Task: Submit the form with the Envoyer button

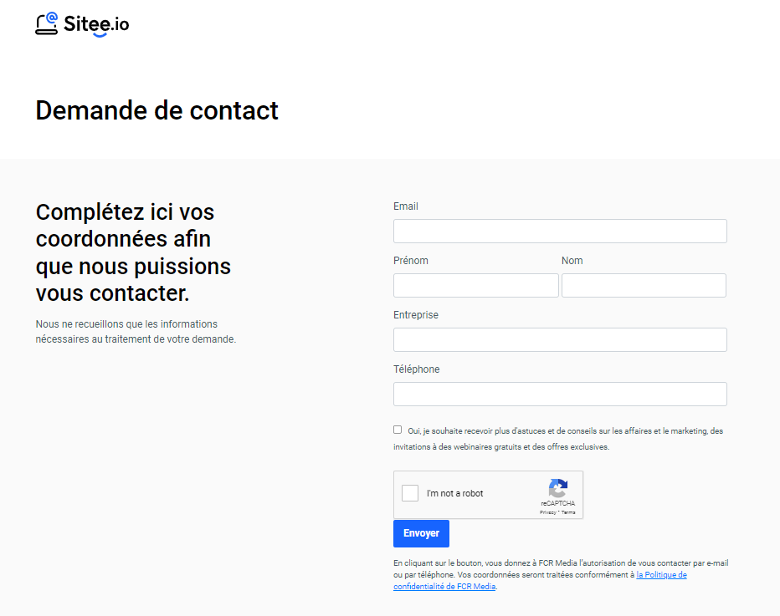Action: click(x=421, y=533)
